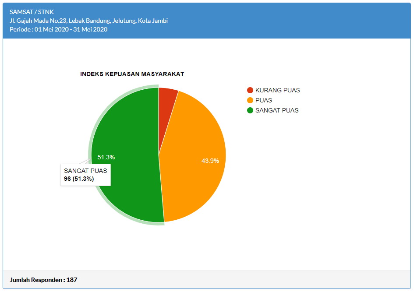Click the small red pie slice
The height and width of the screenshot is (292, 414).
[167, 99]
